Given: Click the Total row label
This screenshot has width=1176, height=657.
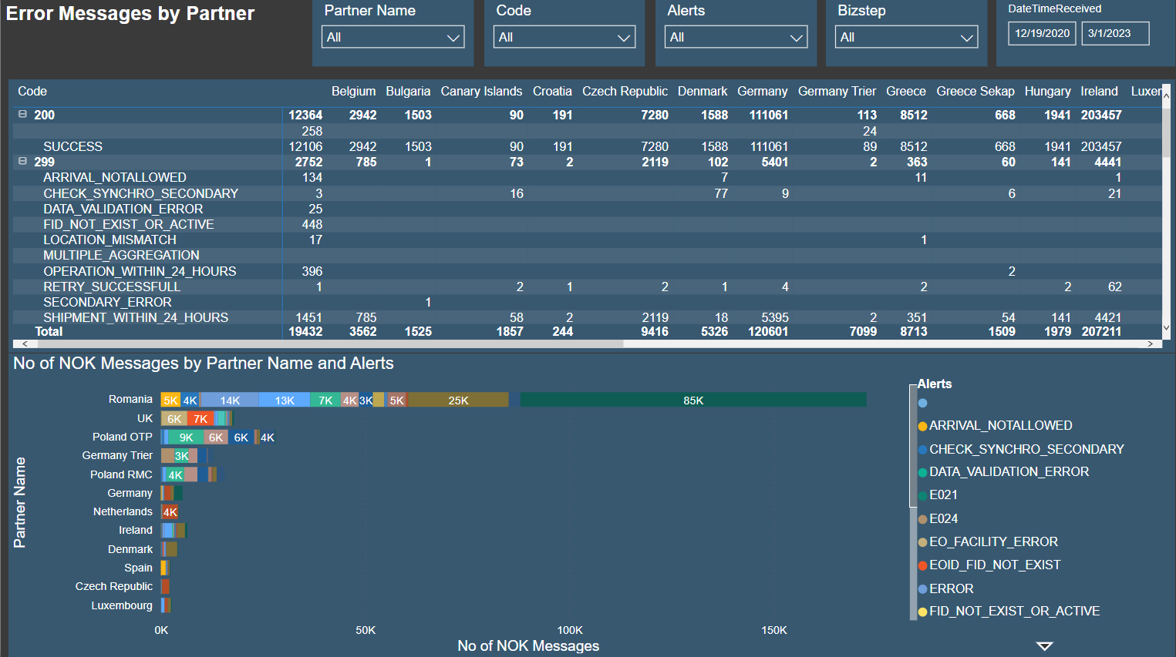Looking at the screenshot, I should (49, 331).
